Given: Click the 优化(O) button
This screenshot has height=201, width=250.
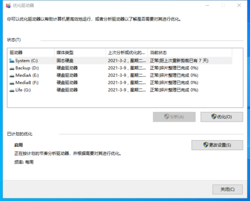Looking at the screenshot, I should (x=222, y=117).
